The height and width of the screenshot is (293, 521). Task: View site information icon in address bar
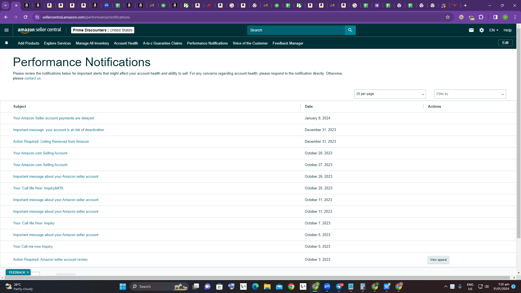[37, 17]
